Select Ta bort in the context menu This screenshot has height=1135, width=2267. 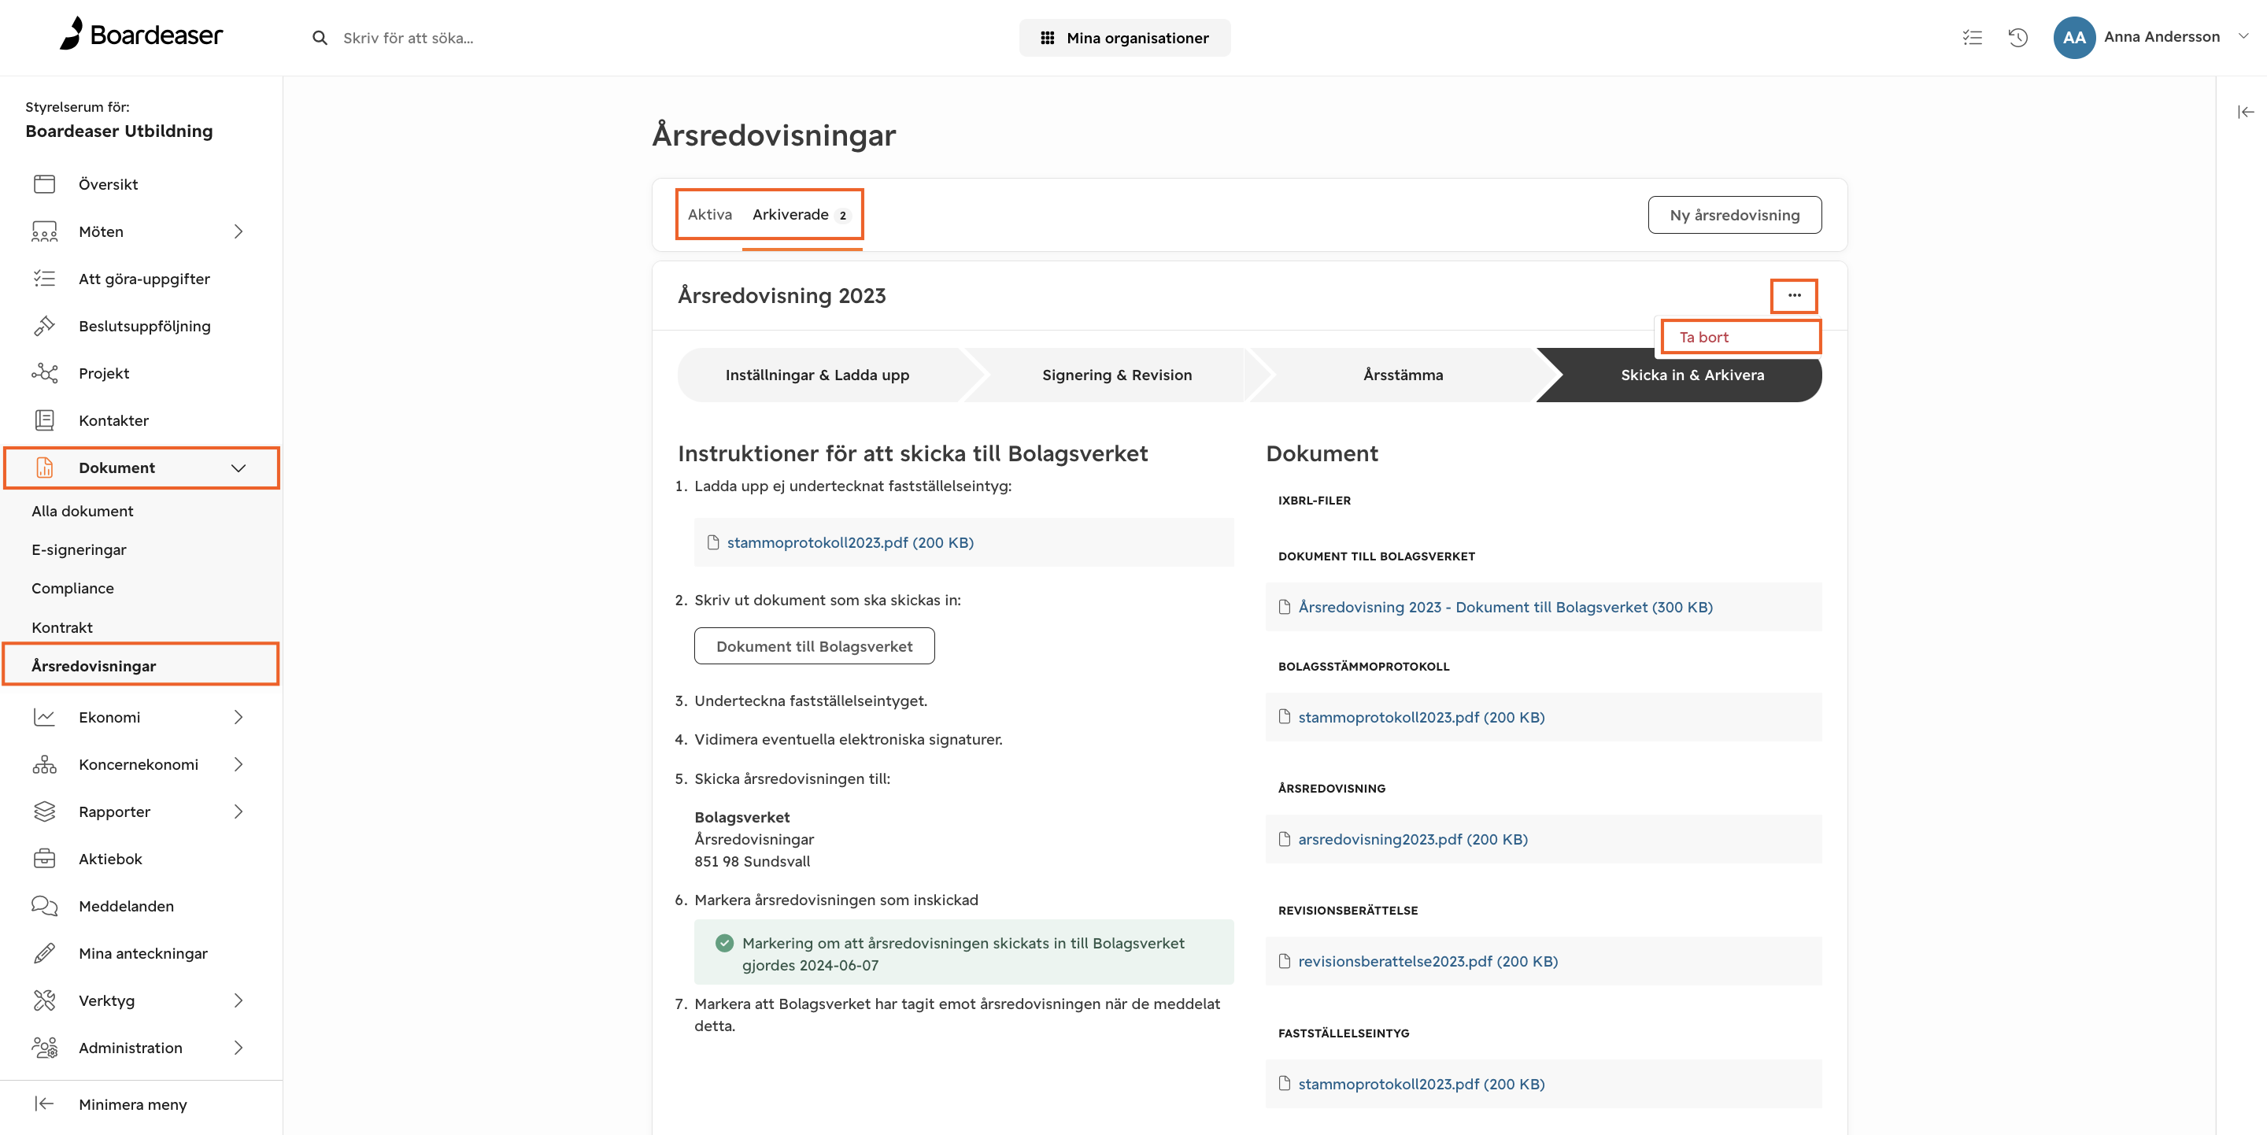(1740, 337)
